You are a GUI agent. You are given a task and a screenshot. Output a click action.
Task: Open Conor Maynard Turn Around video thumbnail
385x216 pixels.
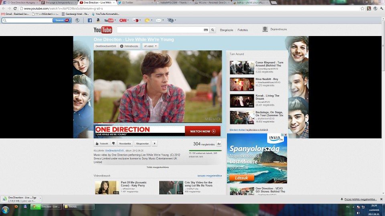(x=242, y=68)
